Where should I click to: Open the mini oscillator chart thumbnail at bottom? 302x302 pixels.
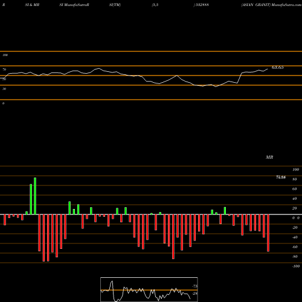pos(149,289)
